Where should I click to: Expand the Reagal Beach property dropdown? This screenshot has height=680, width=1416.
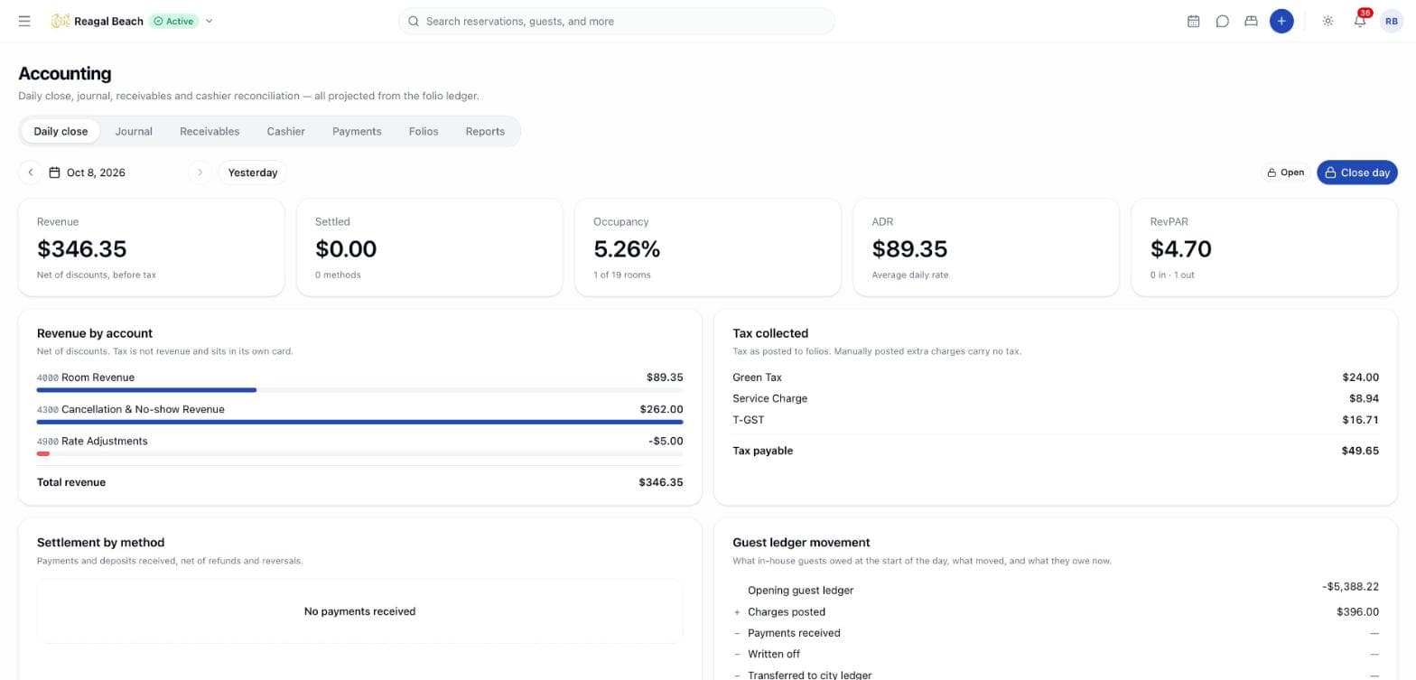pos(210,21)
